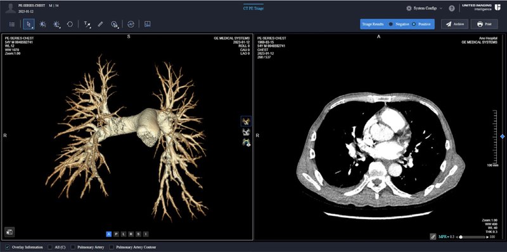
Task: Select the second 3D render preset thumbnail
Action: [x=246, y=131]
